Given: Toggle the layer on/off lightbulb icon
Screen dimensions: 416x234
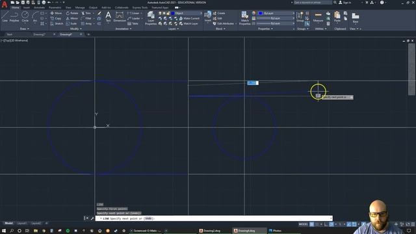Looking at the screenshot, I should point(160,13).
